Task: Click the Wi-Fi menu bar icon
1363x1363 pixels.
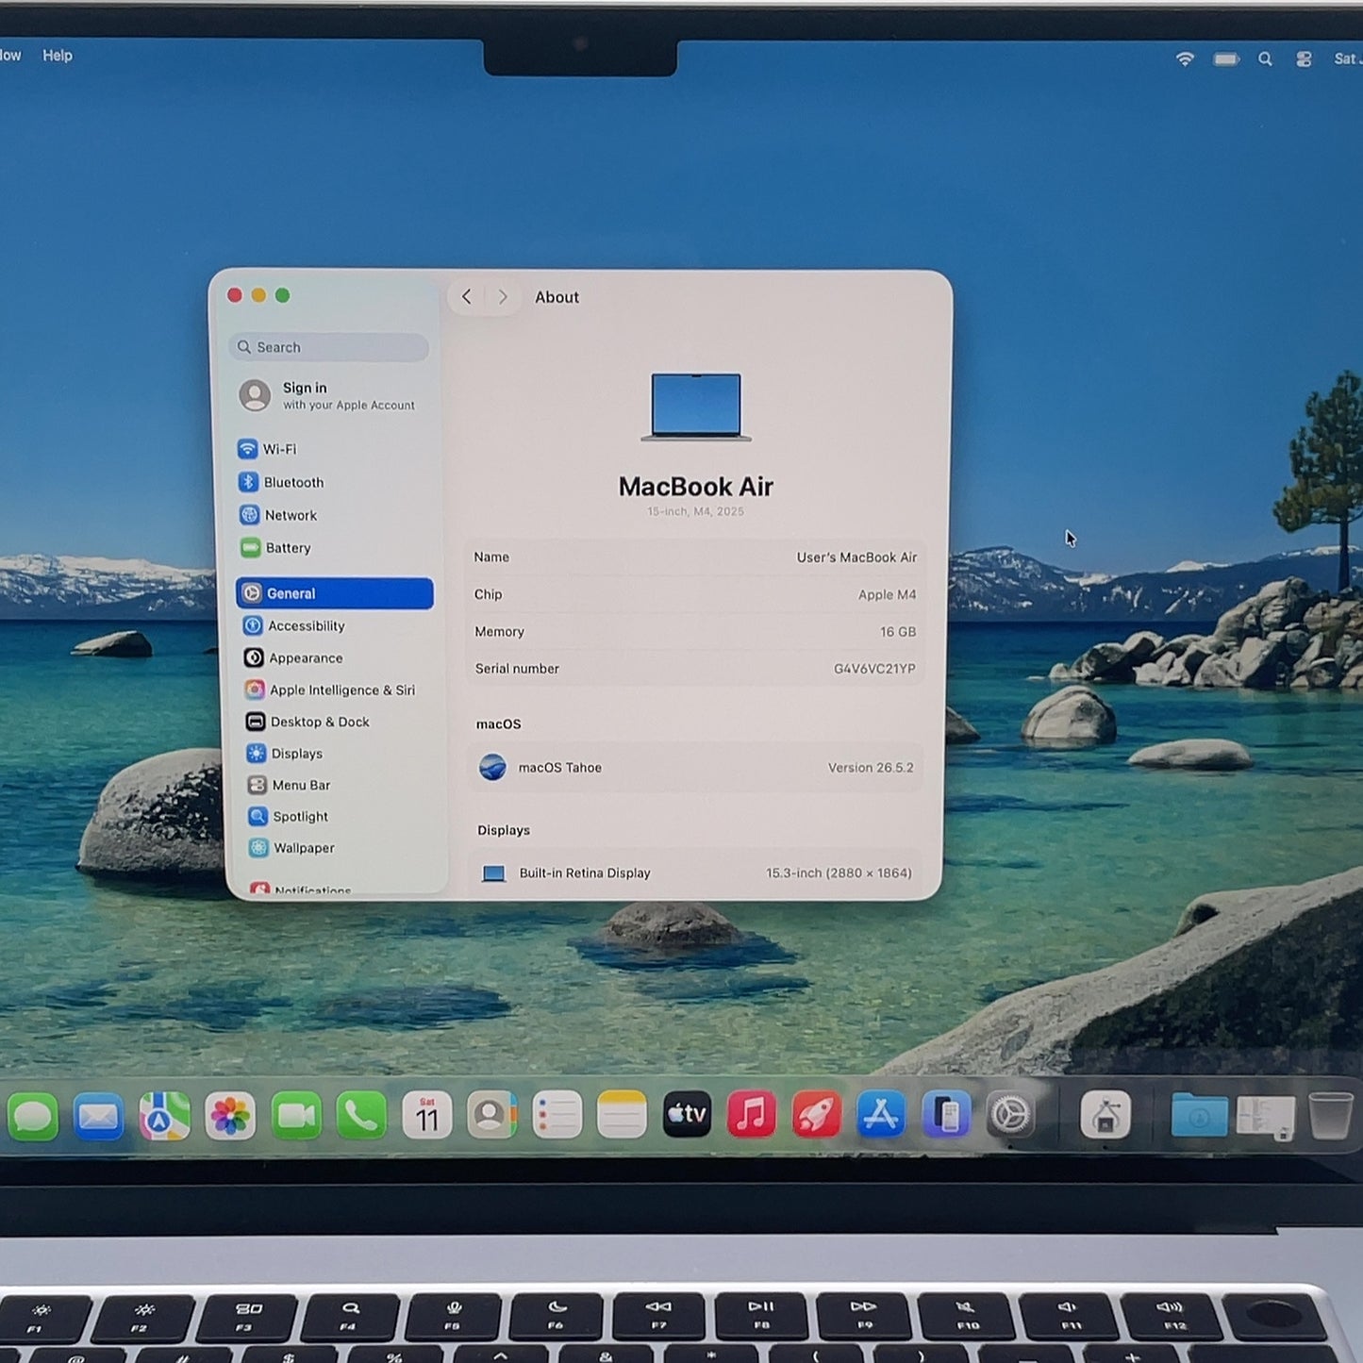Action: (1185, 58)
